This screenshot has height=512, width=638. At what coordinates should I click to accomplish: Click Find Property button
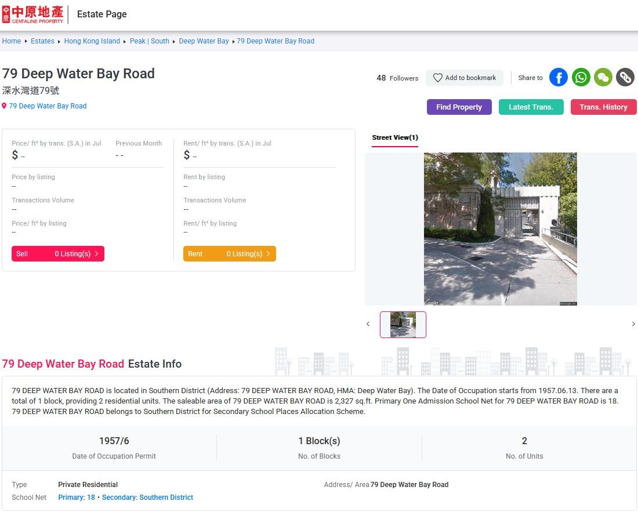[x=459, y=107]
